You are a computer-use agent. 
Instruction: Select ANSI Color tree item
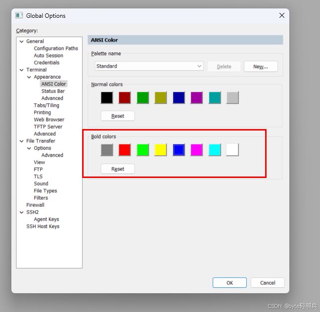(x=53, y=84)
